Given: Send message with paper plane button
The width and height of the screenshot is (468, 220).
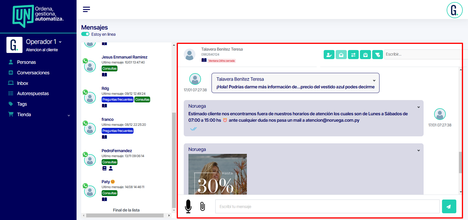Looking at the screenshot, I should pyautogui.click(x=449, y=206).
